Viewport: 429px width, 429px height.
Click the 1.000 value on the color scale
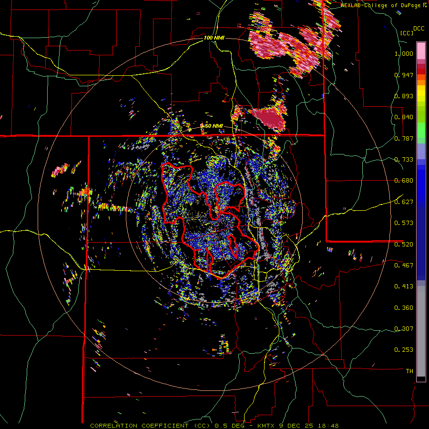(x=404, y=53)
